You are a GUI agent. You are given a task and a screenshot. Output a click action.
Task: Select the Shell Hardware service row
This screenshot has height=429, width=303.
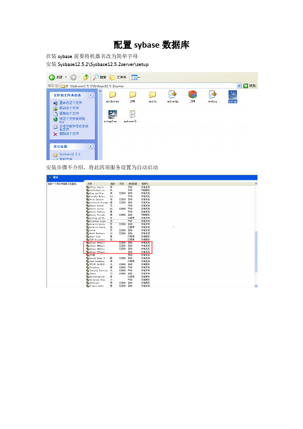(x=118, y=233)
